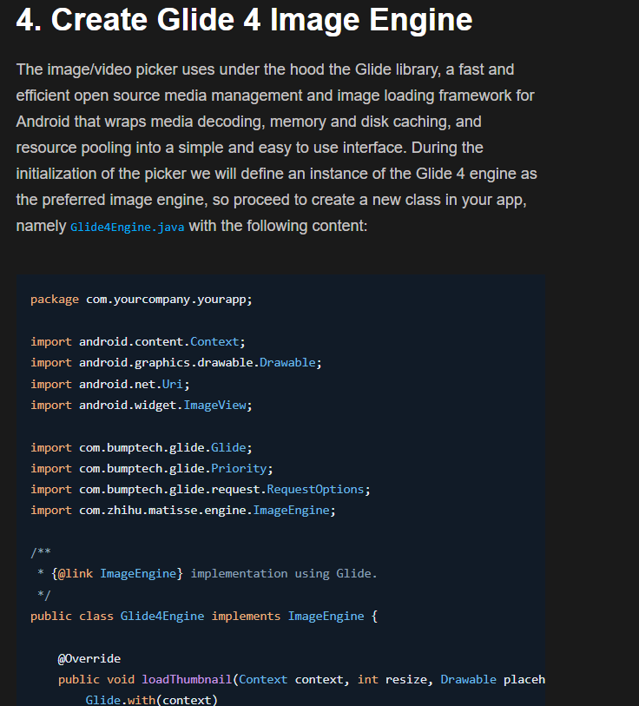
Task: Click the 'com.zhihu.matisse.engine.ImageEngine' import line
Action: click(183, 510)
